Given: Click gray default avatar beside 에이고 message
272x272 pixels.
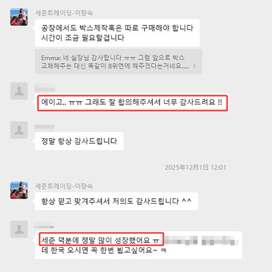Looking at the screenshot, I should 19,91.
